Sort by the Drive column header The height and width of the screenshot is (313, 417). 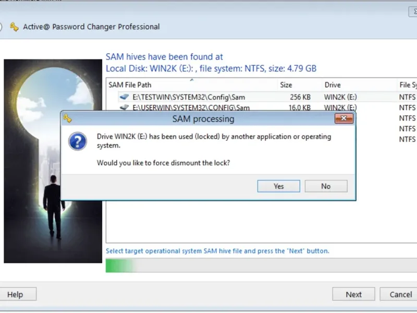tap(359, 85)
